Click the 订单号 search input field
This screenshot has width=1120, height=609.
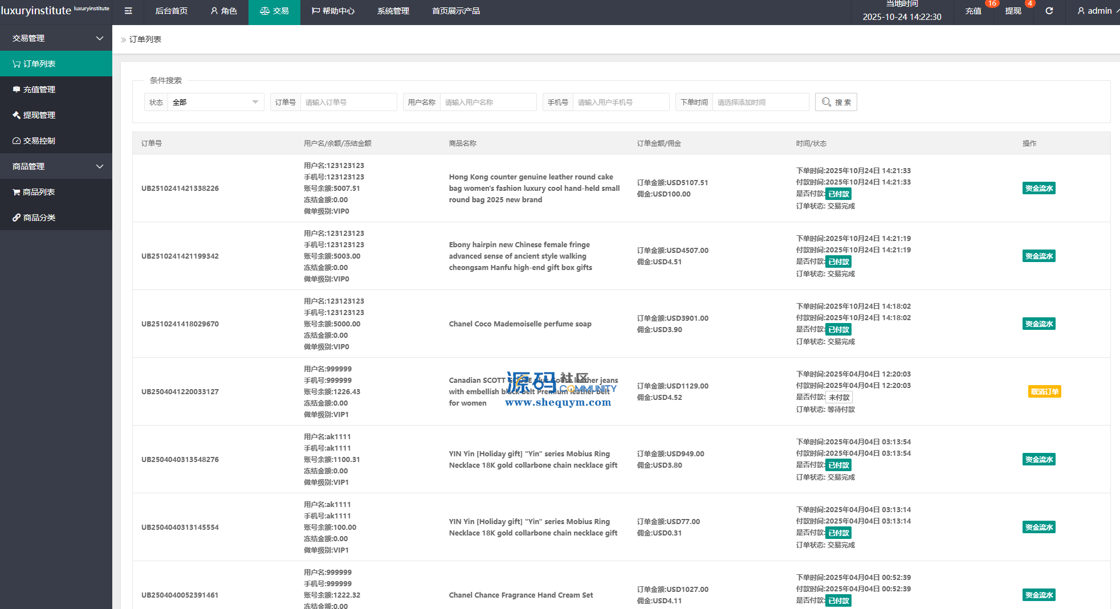pos(348,102)
